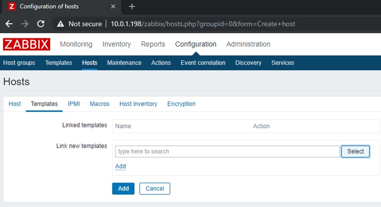Open the Encryption tab

181,104
